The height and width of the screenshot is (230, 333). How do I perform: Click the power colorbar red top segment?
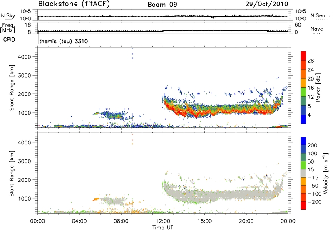tap(303, 56)
